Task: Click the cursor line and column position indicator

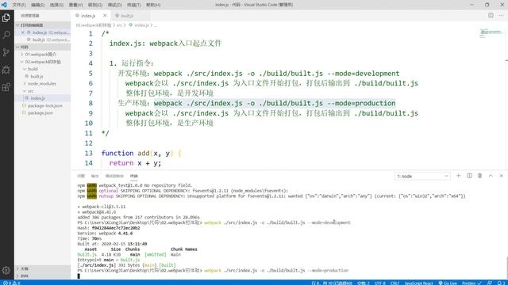Action: pyautogui.click(x=332, y=283)
